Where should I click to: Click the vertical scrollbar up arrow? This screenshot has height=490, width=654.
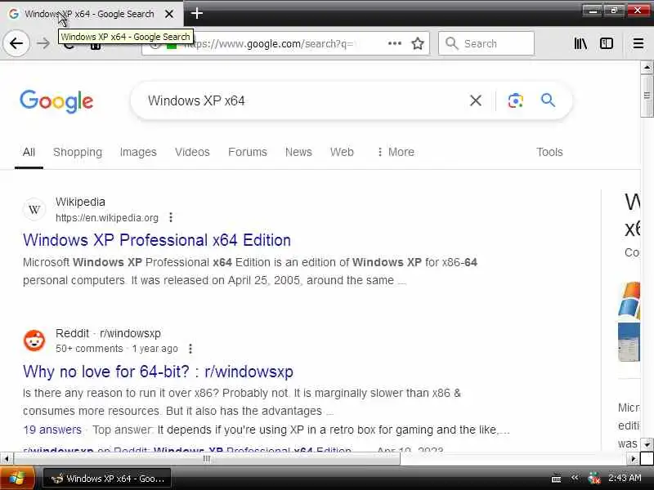tap(647, 67)
